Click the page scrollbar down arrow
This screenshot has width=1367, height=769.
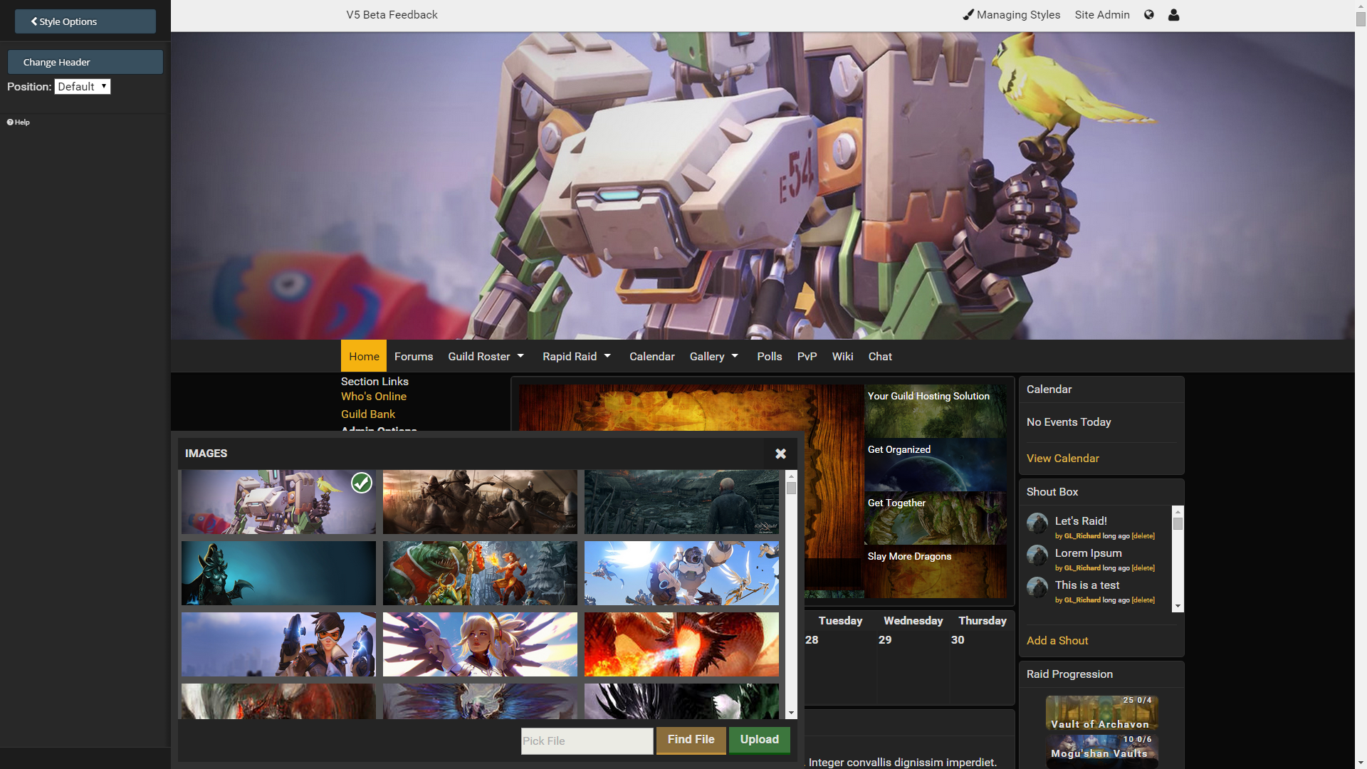pyautogui.click(x=1361, y=763)
